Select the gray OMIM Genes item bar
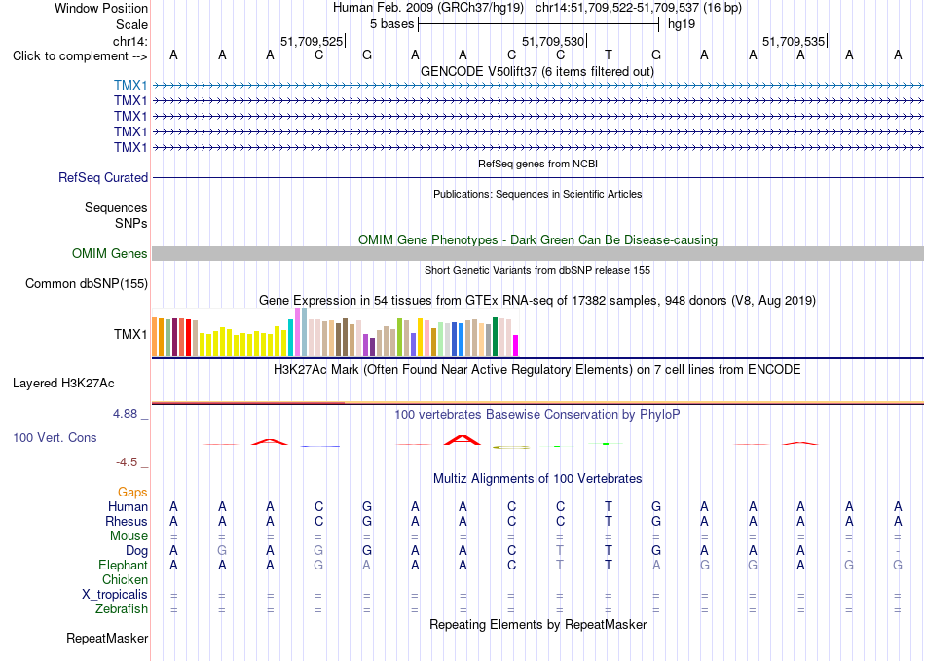 (537, 253)
